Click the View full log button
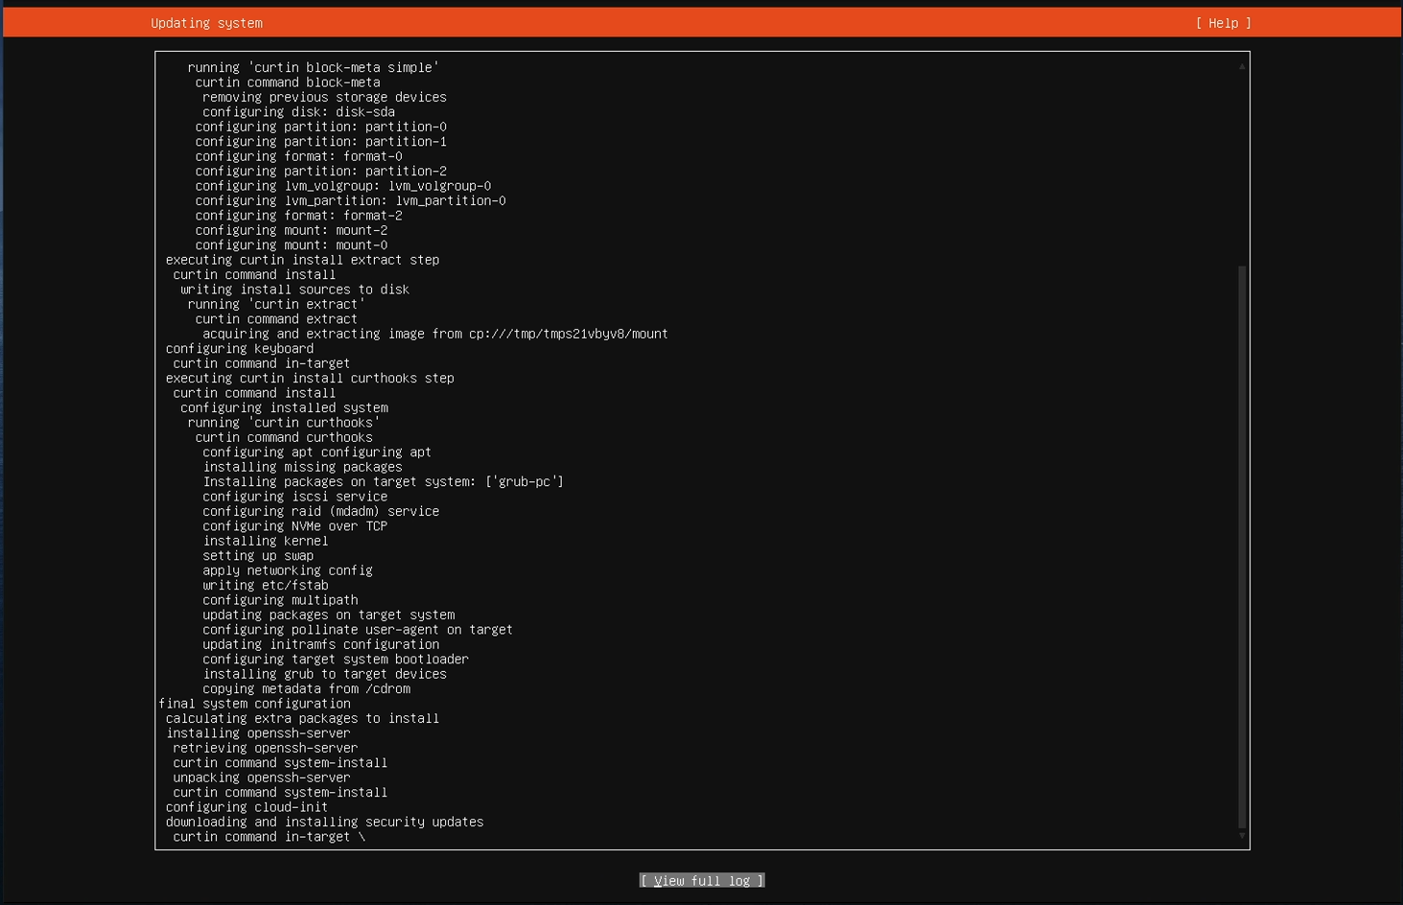The image size is (1403, 905). (x=701, y=880)
